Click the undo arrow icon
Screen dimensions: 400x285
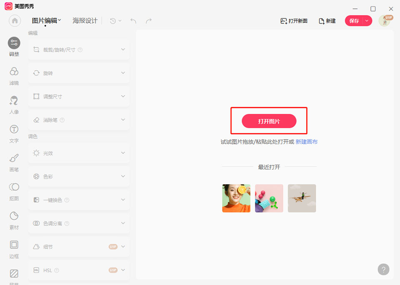click(133, 21)
